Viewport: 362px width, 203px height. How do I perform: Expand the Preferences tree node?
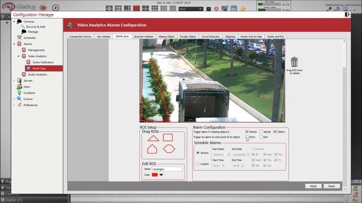(x=14, y=105)
